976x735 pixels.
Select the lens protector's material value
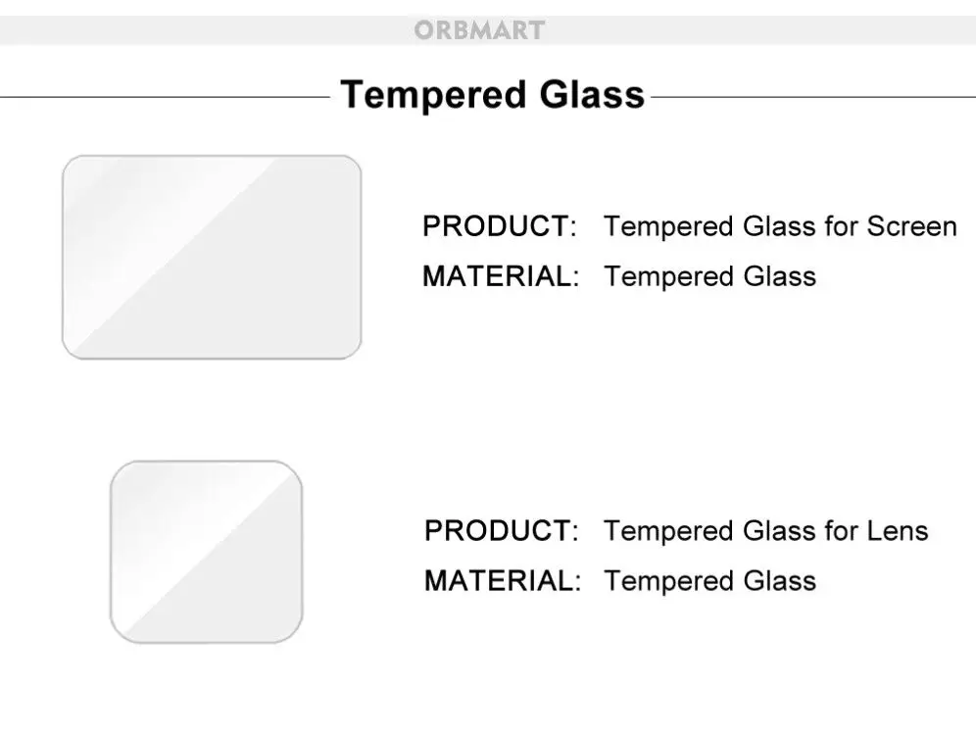pyautogui.click(x=710, y=582)
